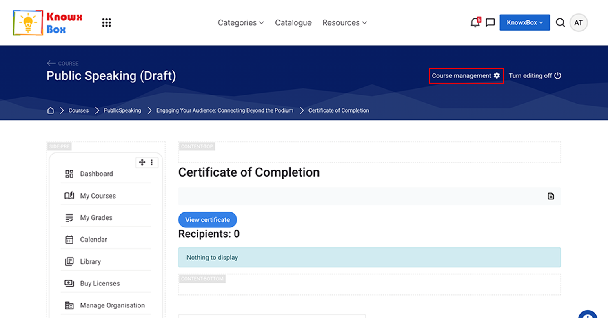Open the nine-dot app grid menu

click(107, 22)
